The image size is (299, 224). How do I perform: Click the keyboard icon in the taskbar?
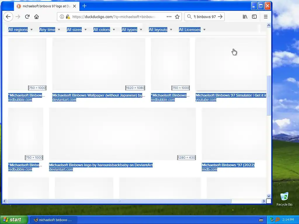click(261, 220)
